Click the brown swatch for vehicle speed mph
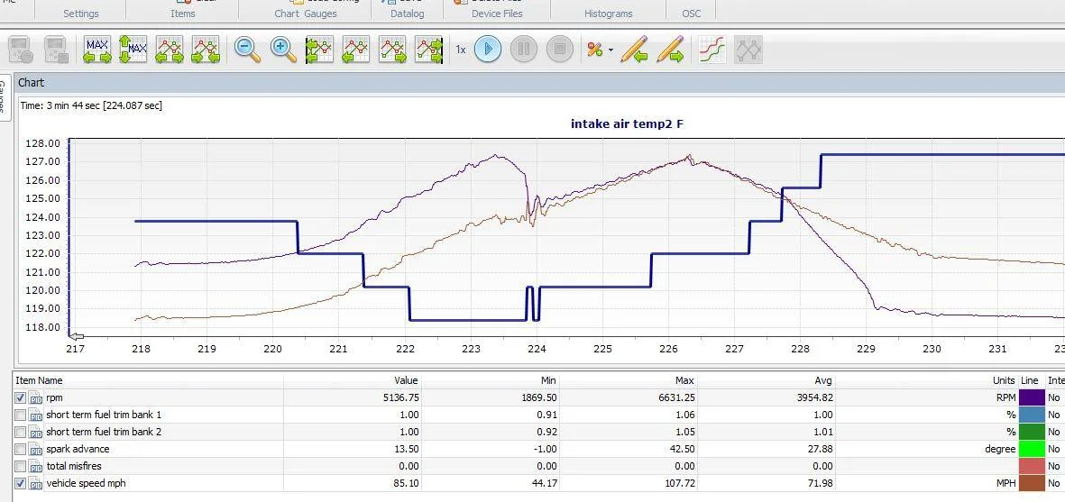Viewport: 1065px width, 502px height. [1032, 483]
